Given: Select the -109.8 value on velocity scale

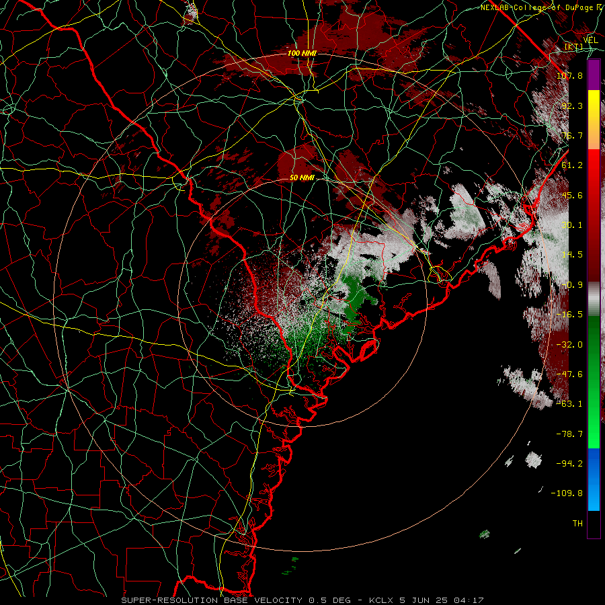Looking at the screenshot, I should [567, 493].
